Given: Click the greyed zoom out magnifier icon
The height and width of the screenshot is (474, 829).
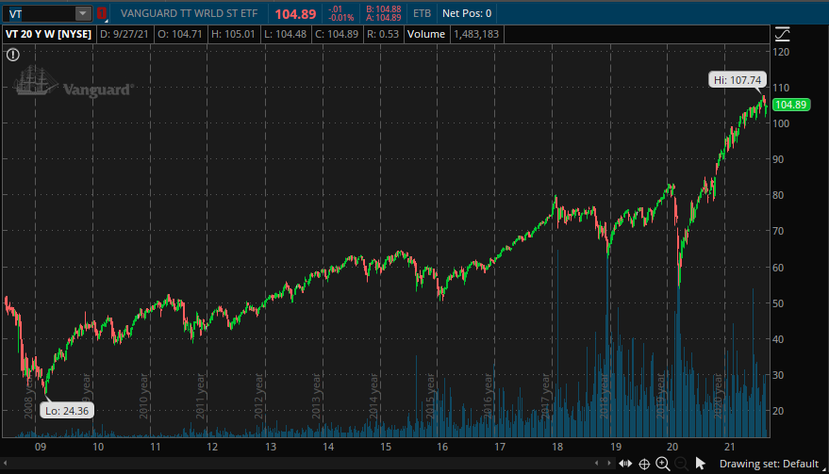Looking at the screenshot, I should pyautogui.click(x=681, y=464).
